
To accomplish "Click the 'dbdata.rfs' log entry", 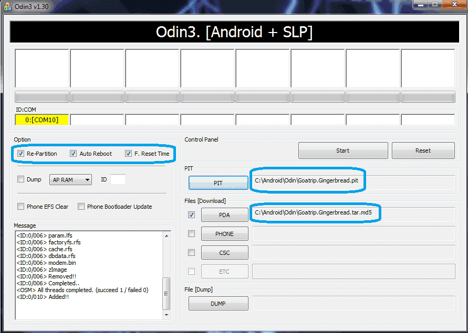I will pyautogui.click(x=46, y=256).
